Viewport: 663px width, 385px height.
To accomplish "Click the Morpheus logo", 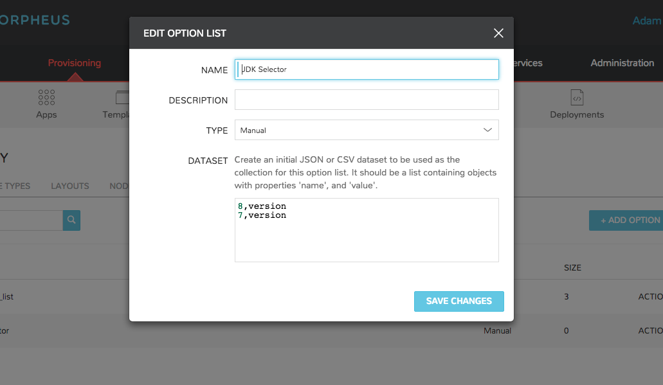I will point(35,20).
